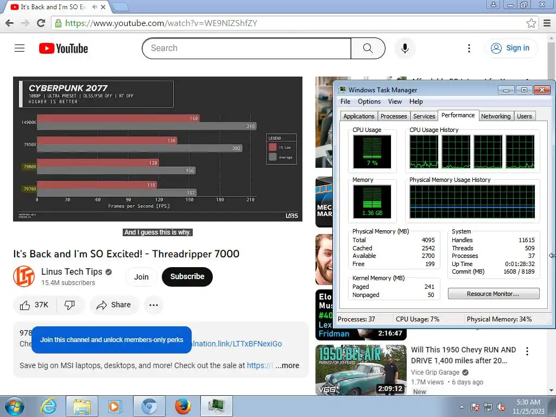Open the YouTube hamburger guide menu
The image size is (556, 417).
[20, 48]
